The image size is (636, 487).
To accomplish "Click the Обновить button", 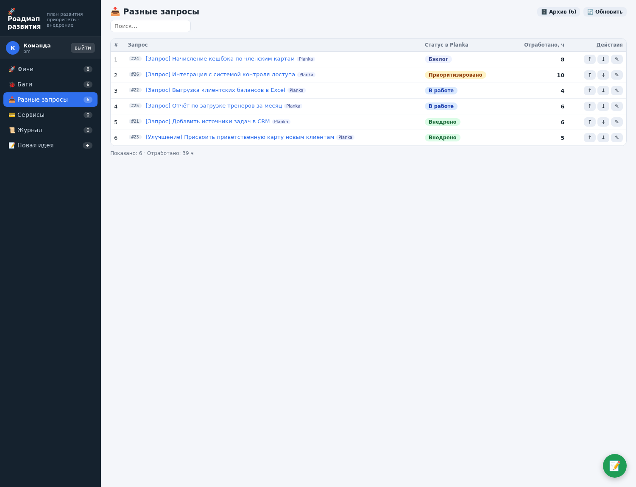I will (605, 12).
